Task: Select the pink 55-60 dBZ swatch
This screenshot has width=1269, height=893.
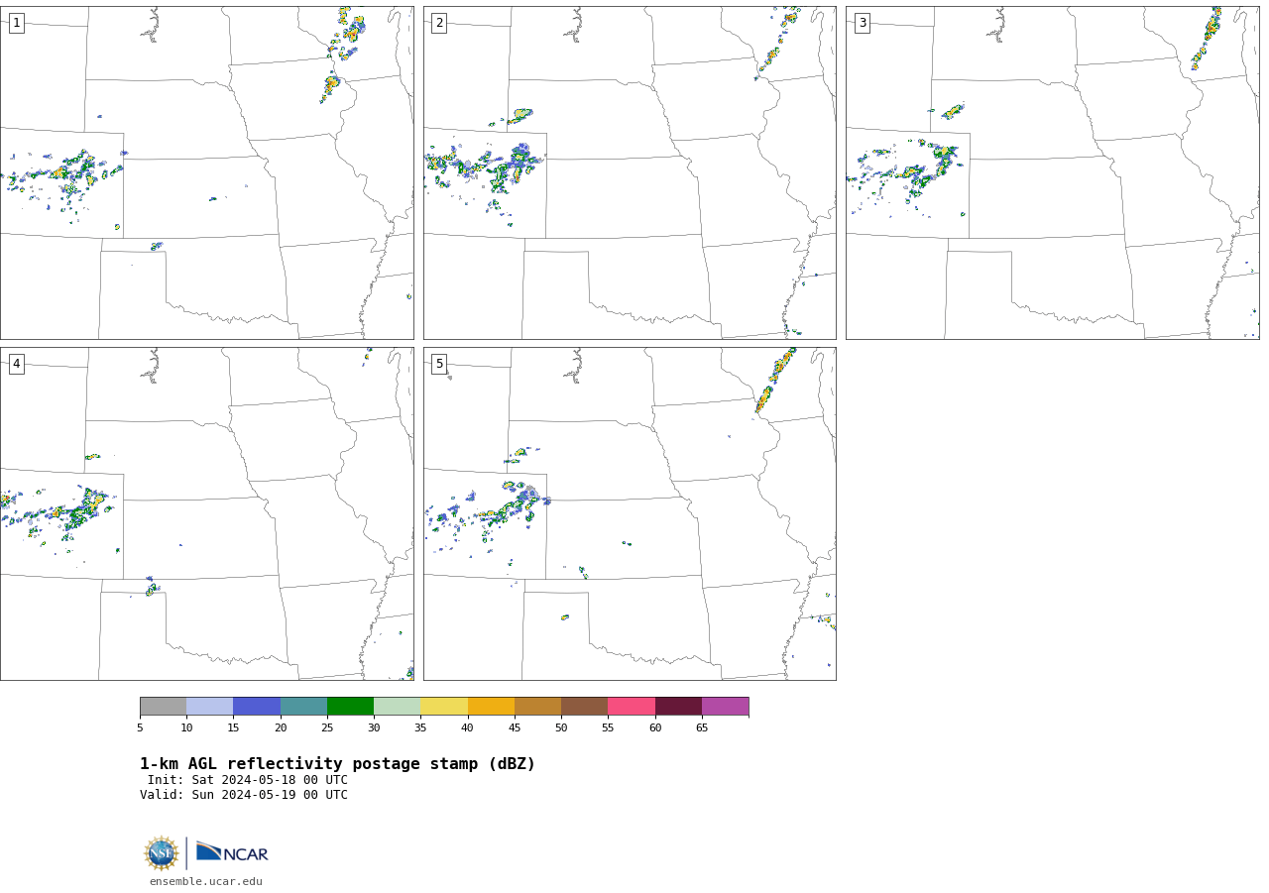Action: (632, 707)
